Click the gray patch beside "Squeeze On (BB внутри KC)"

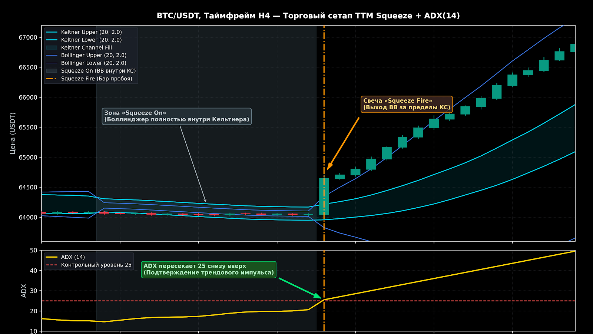pyautogui.click(x=52, y=71)
